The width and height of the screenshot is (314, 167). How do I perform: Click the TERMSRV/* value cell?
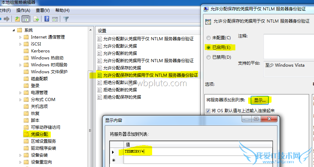198,152
